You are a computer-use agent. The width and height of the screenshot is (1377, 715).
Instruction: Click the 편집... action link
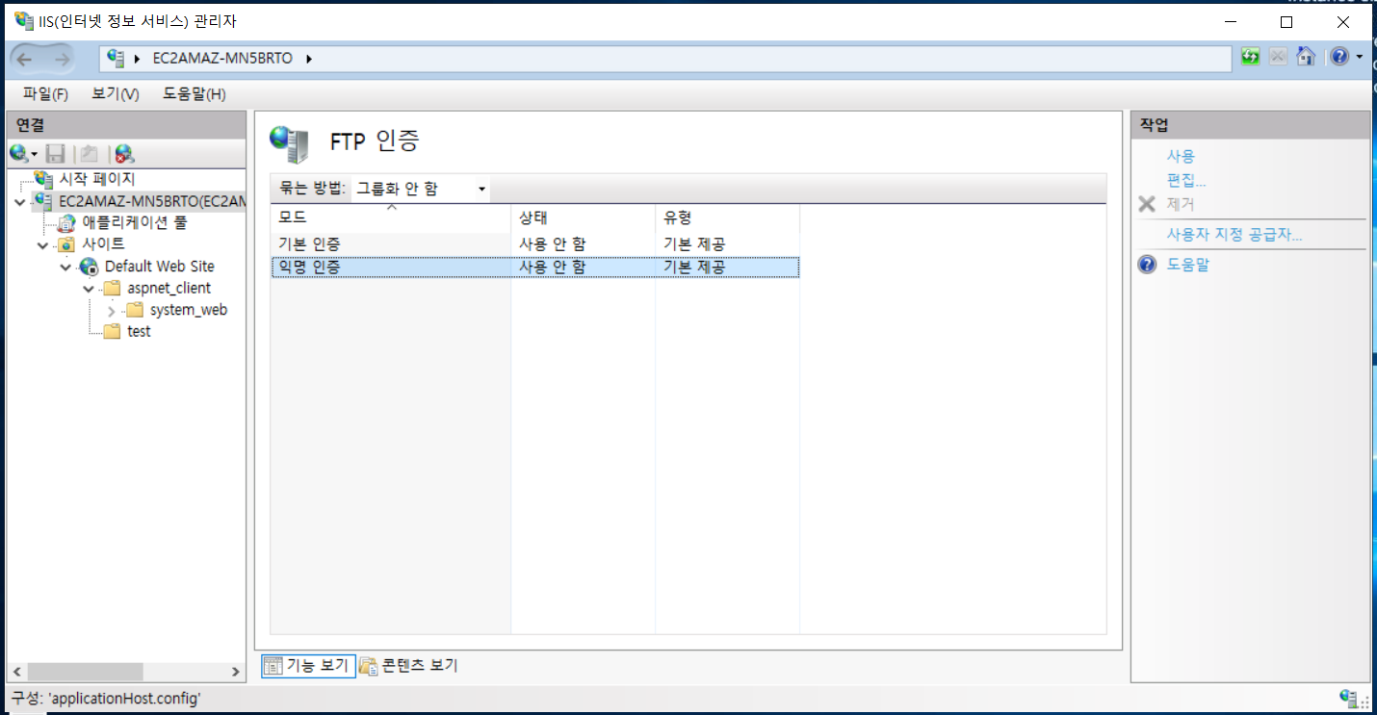point(1186,180)
